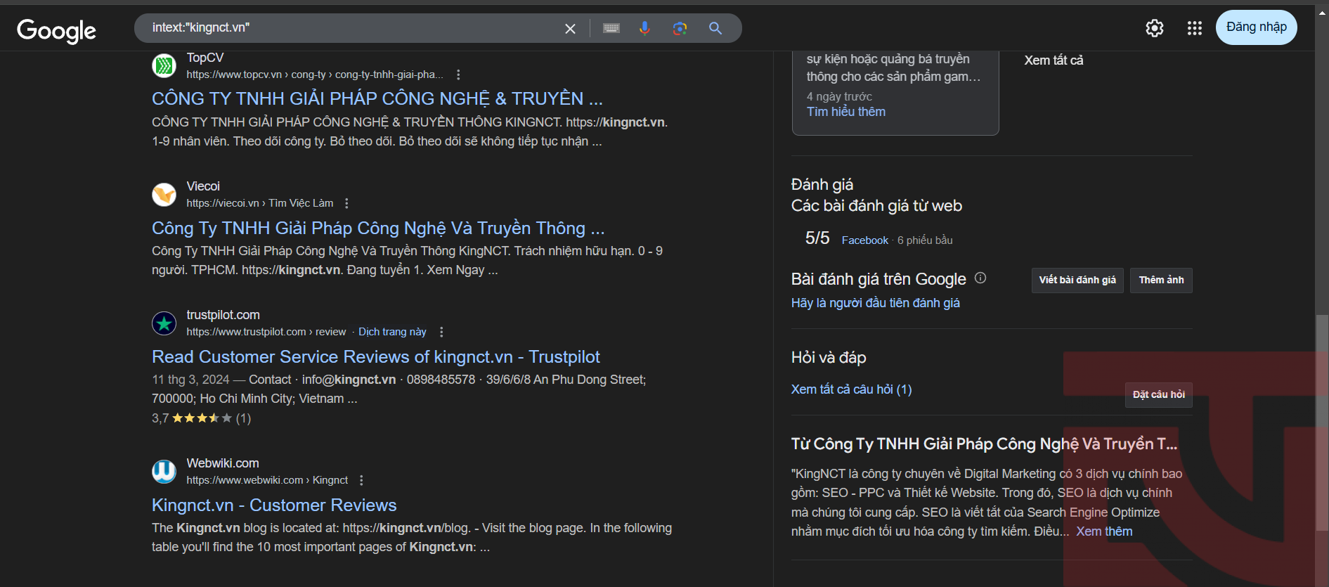Expand description with Xem thêm
The width and height of the screenshot is (1329, 587).
coord(1104,532)
